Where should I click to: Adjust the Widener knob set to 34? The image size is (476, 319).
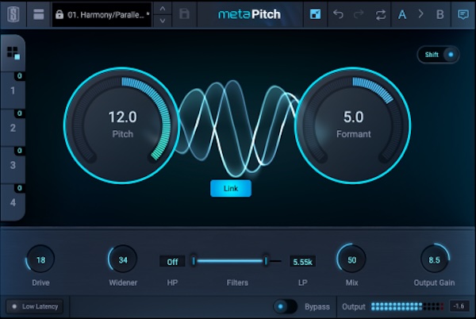(x=123, y=259)
